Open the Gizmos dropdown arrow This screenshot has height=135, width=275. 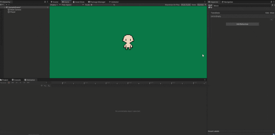pyautogui.click(x=205, y=5)
